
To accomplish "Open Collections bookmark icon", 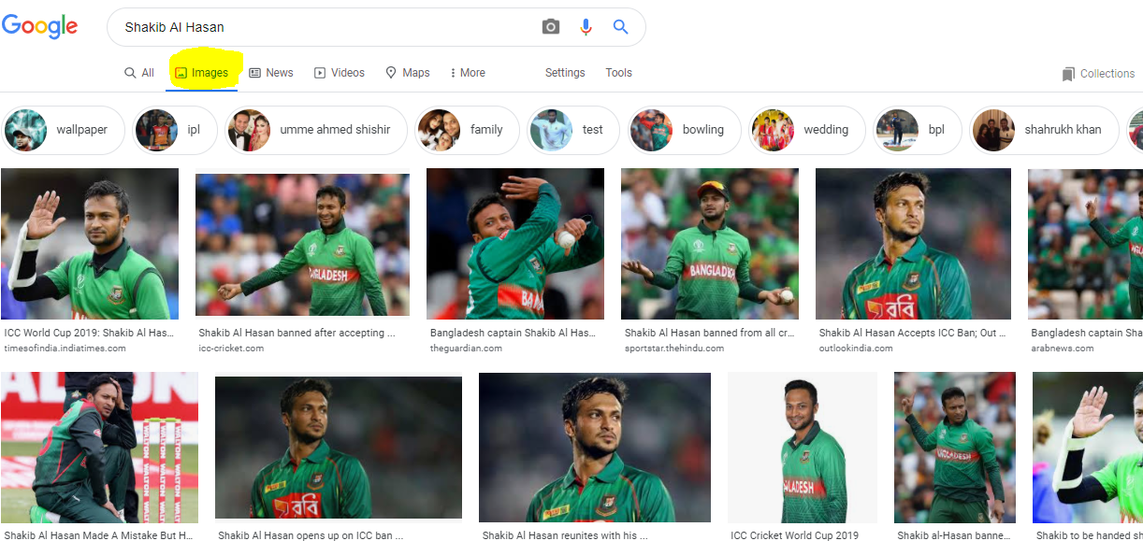I will 1068,74.
